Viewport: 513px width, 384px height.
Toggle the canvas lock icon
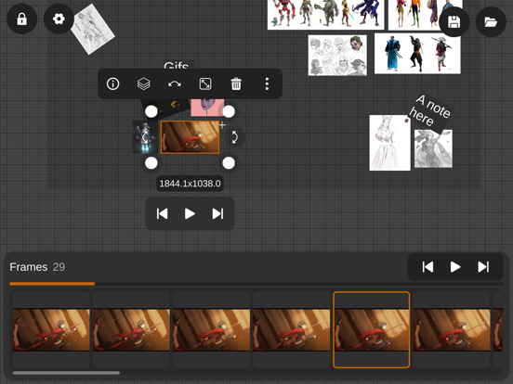tap(21, 19)
